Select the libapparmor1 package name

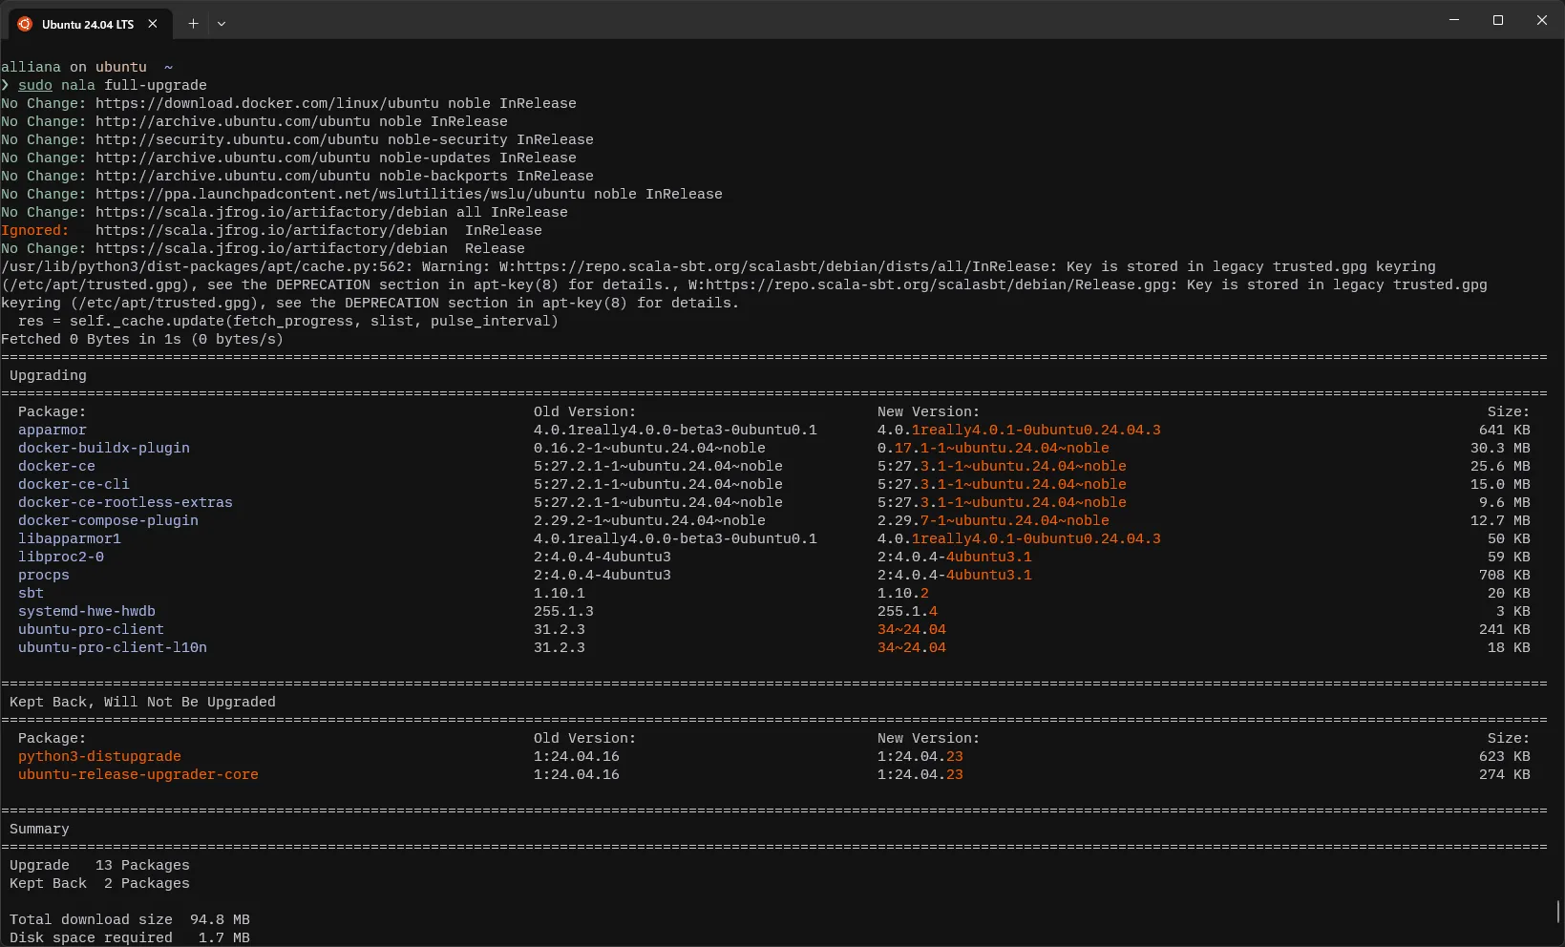coord(70,538)
